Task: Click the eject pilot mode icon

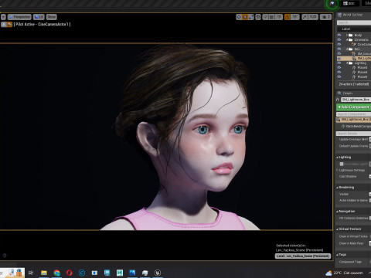Action: 4,25
